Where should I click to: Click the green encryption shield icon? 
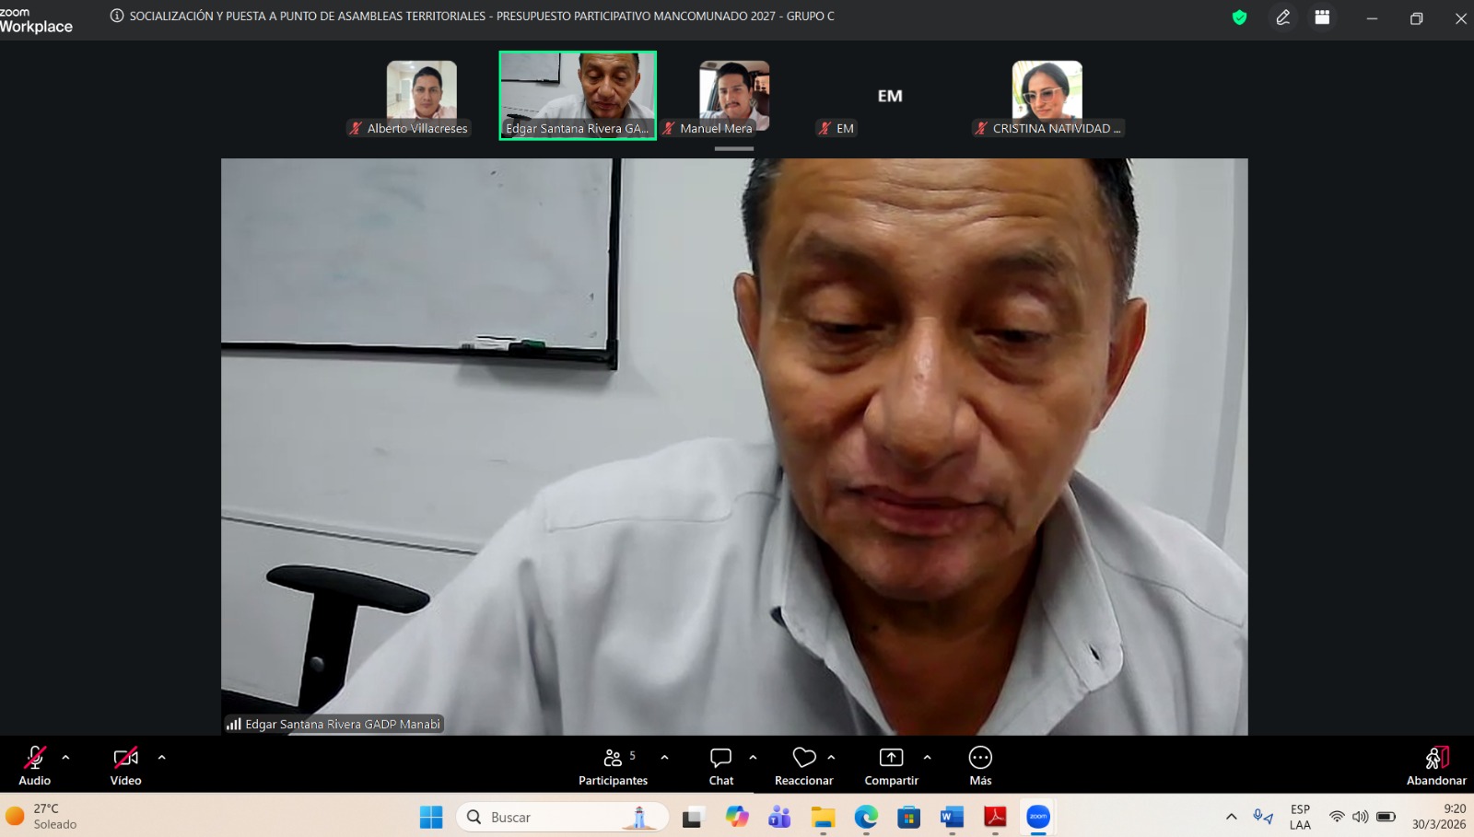click(1239, 17)
